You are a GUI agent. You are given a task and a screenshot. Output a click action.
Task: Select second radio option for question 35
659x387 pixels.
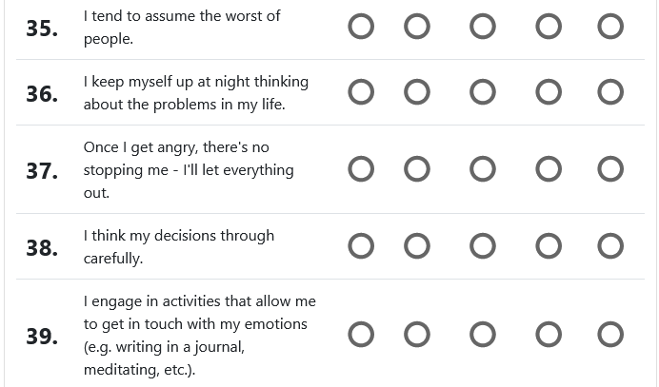click(417, 27)
